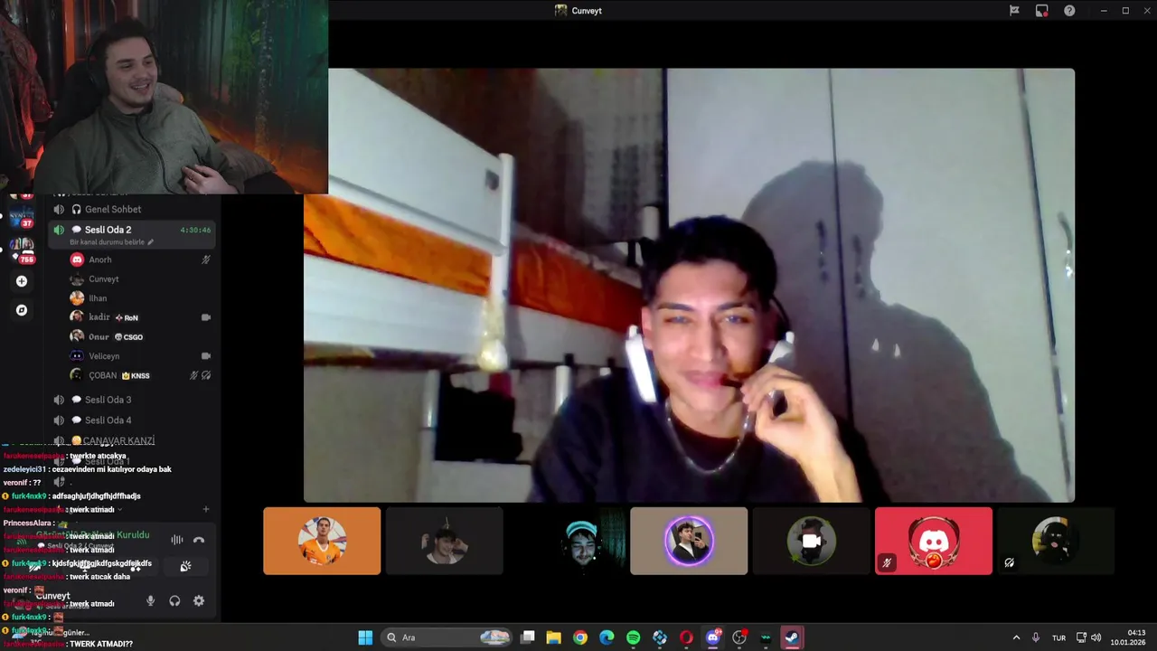The width and height of the screenshot is (1157, 651).
Task: Open Discover servers compass icon
Action: tap(22, 310)
